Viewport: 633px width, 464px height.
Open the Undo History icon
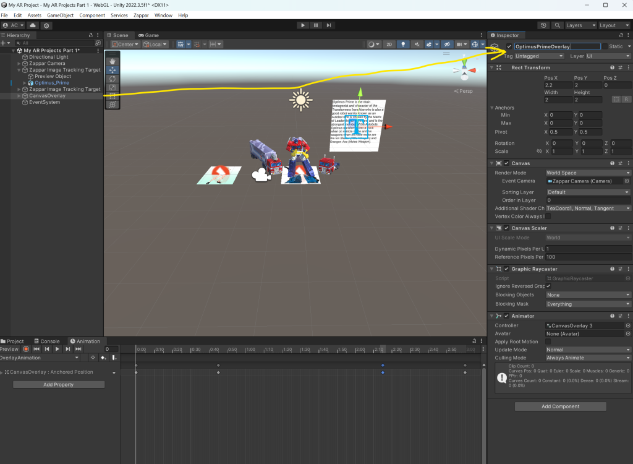[x=543, y=25]
